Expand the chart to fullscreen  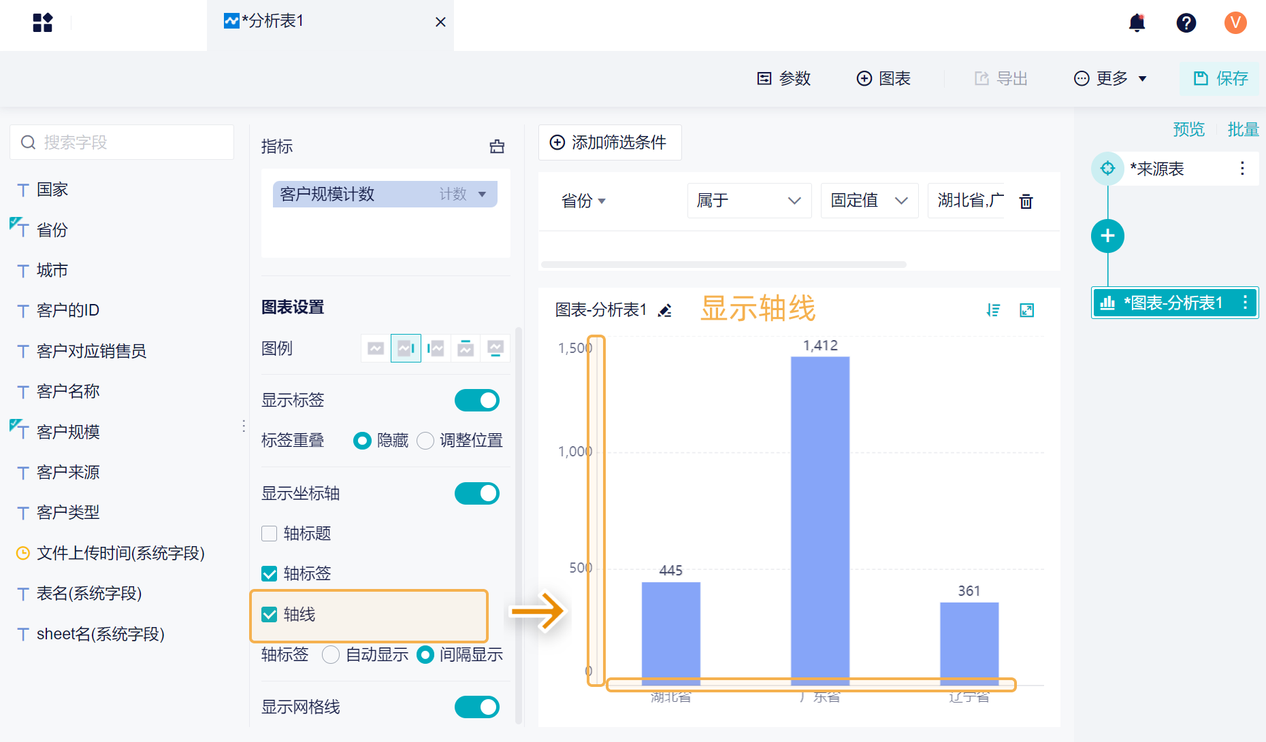click(1026, 311)
